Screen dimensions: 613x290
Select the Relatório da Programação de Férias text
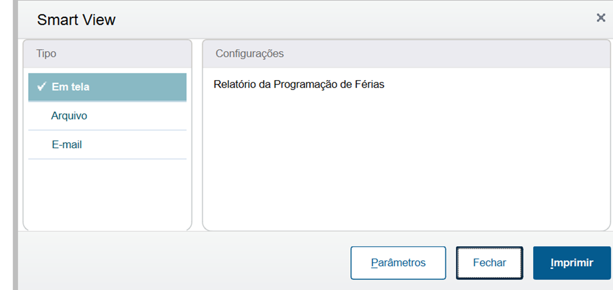(299, 85)
